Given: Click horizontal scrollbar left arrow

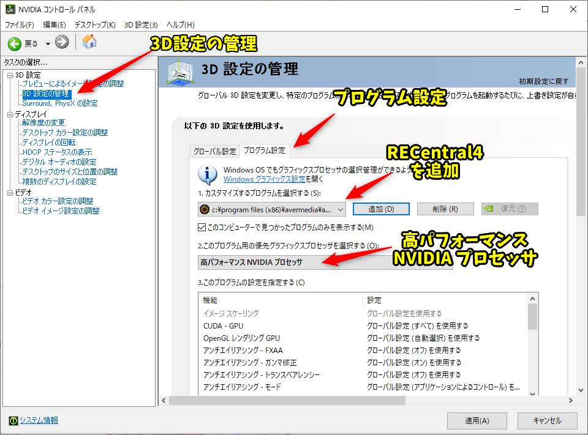Looking at the screenshot, I should click(164, 401).
